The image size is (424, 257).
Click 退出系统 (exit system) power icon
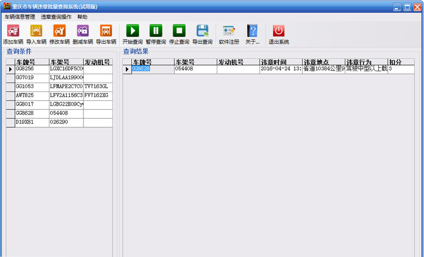[279, 31]
